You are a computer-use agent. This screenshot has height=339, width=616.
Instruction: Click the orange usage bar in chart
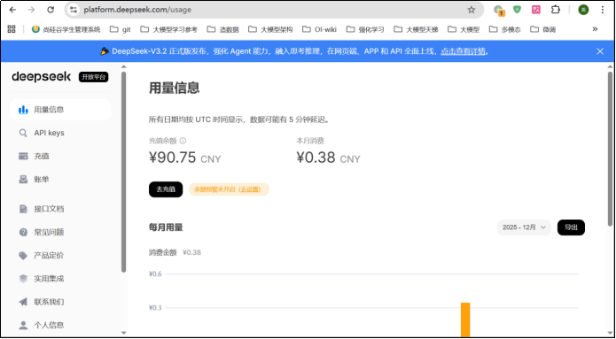(x=465, y=320)
